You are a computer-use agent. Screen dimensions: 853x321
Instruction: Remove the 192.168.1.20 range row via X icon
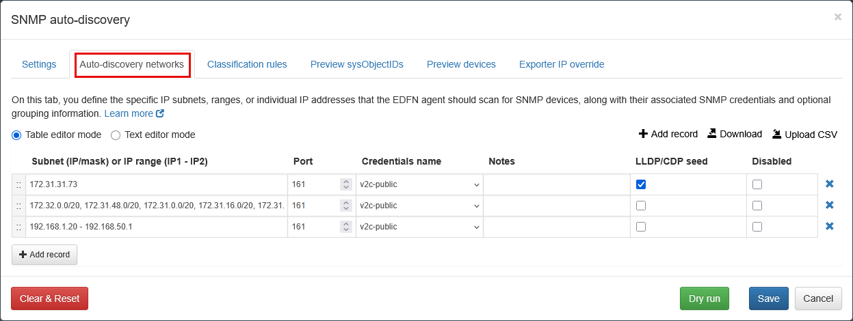click(829, 227)
